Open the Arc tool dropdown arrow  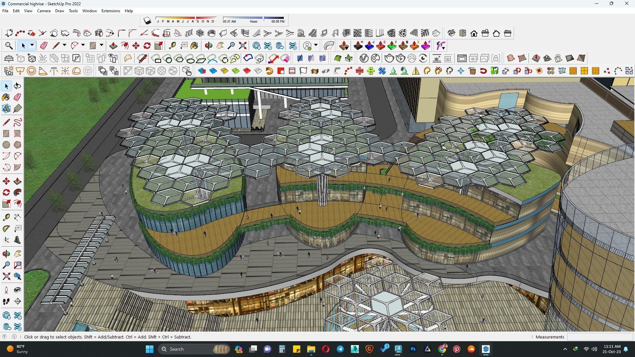(83, 46)
